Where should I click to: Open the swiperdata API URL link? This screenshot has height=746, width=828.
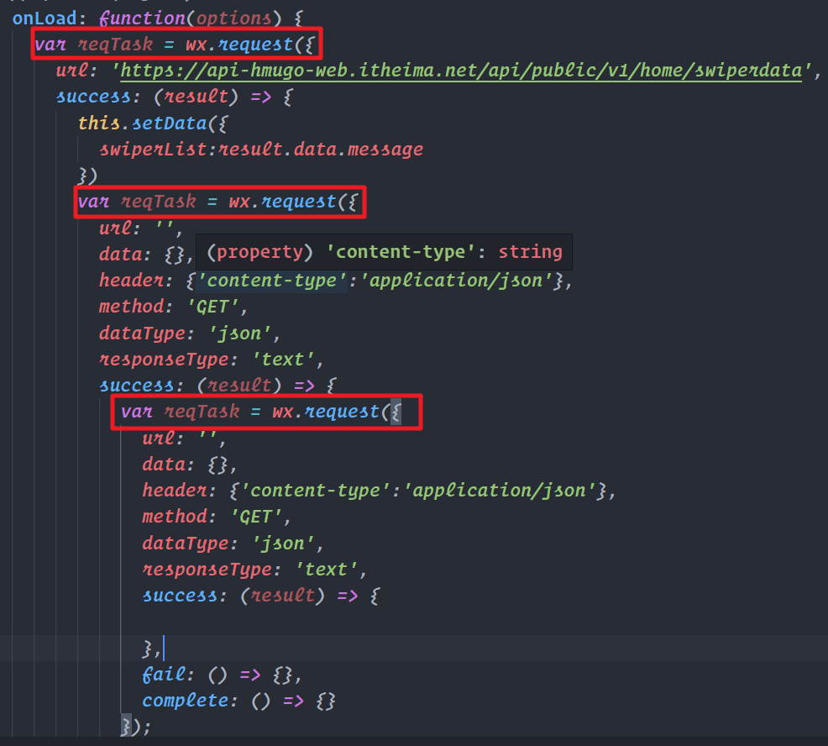[x=461, y=71]
